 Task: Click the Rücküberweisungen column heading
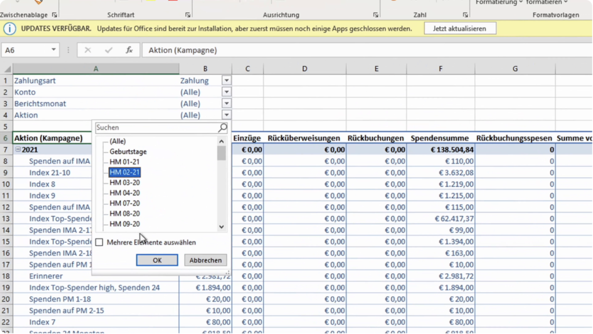pos(303,138)
